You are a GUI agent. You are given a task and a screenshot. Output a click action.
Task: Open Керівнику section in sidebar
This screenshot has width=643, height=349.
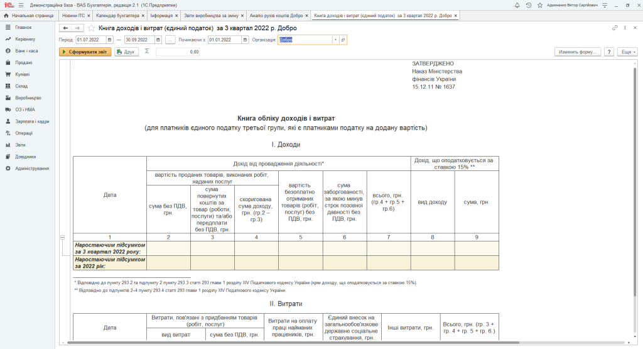tap(25, 39)
